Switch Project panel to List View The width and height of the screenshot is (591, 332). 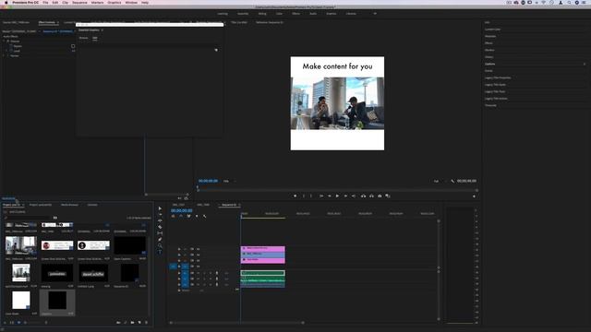pyautogui.click(x=12, y=323)
